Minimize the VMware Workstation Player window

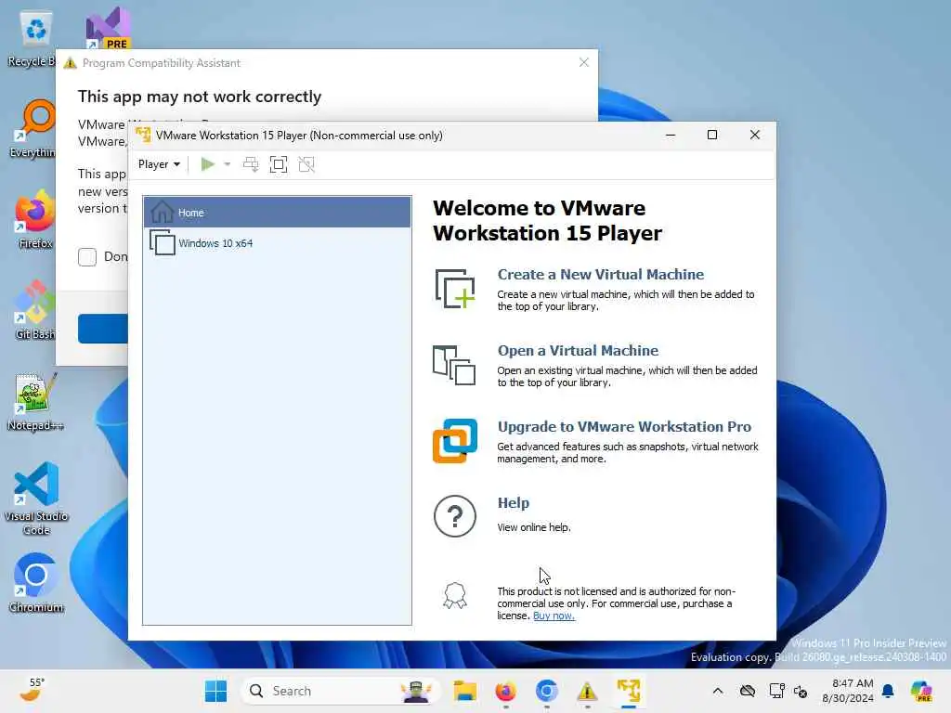[671, 136]
